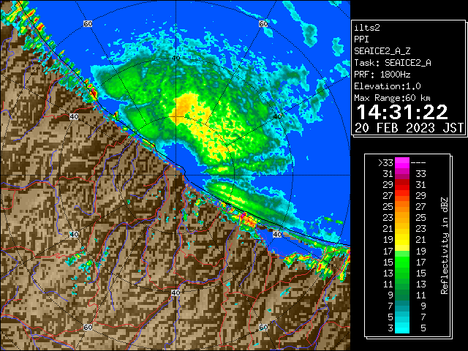Image resolution: width=468 pixels, height=351 pixels.
Task: Click the radar site name 'ilts2'
Action: pos(367,28)
